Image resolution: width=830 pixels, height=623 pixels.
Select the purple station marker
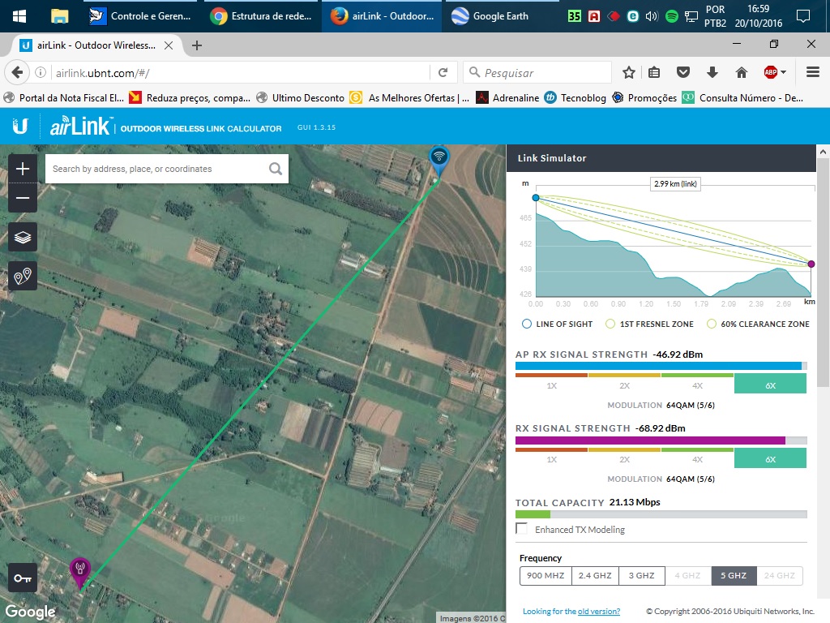pyautogui.click(x=80, y=572)
